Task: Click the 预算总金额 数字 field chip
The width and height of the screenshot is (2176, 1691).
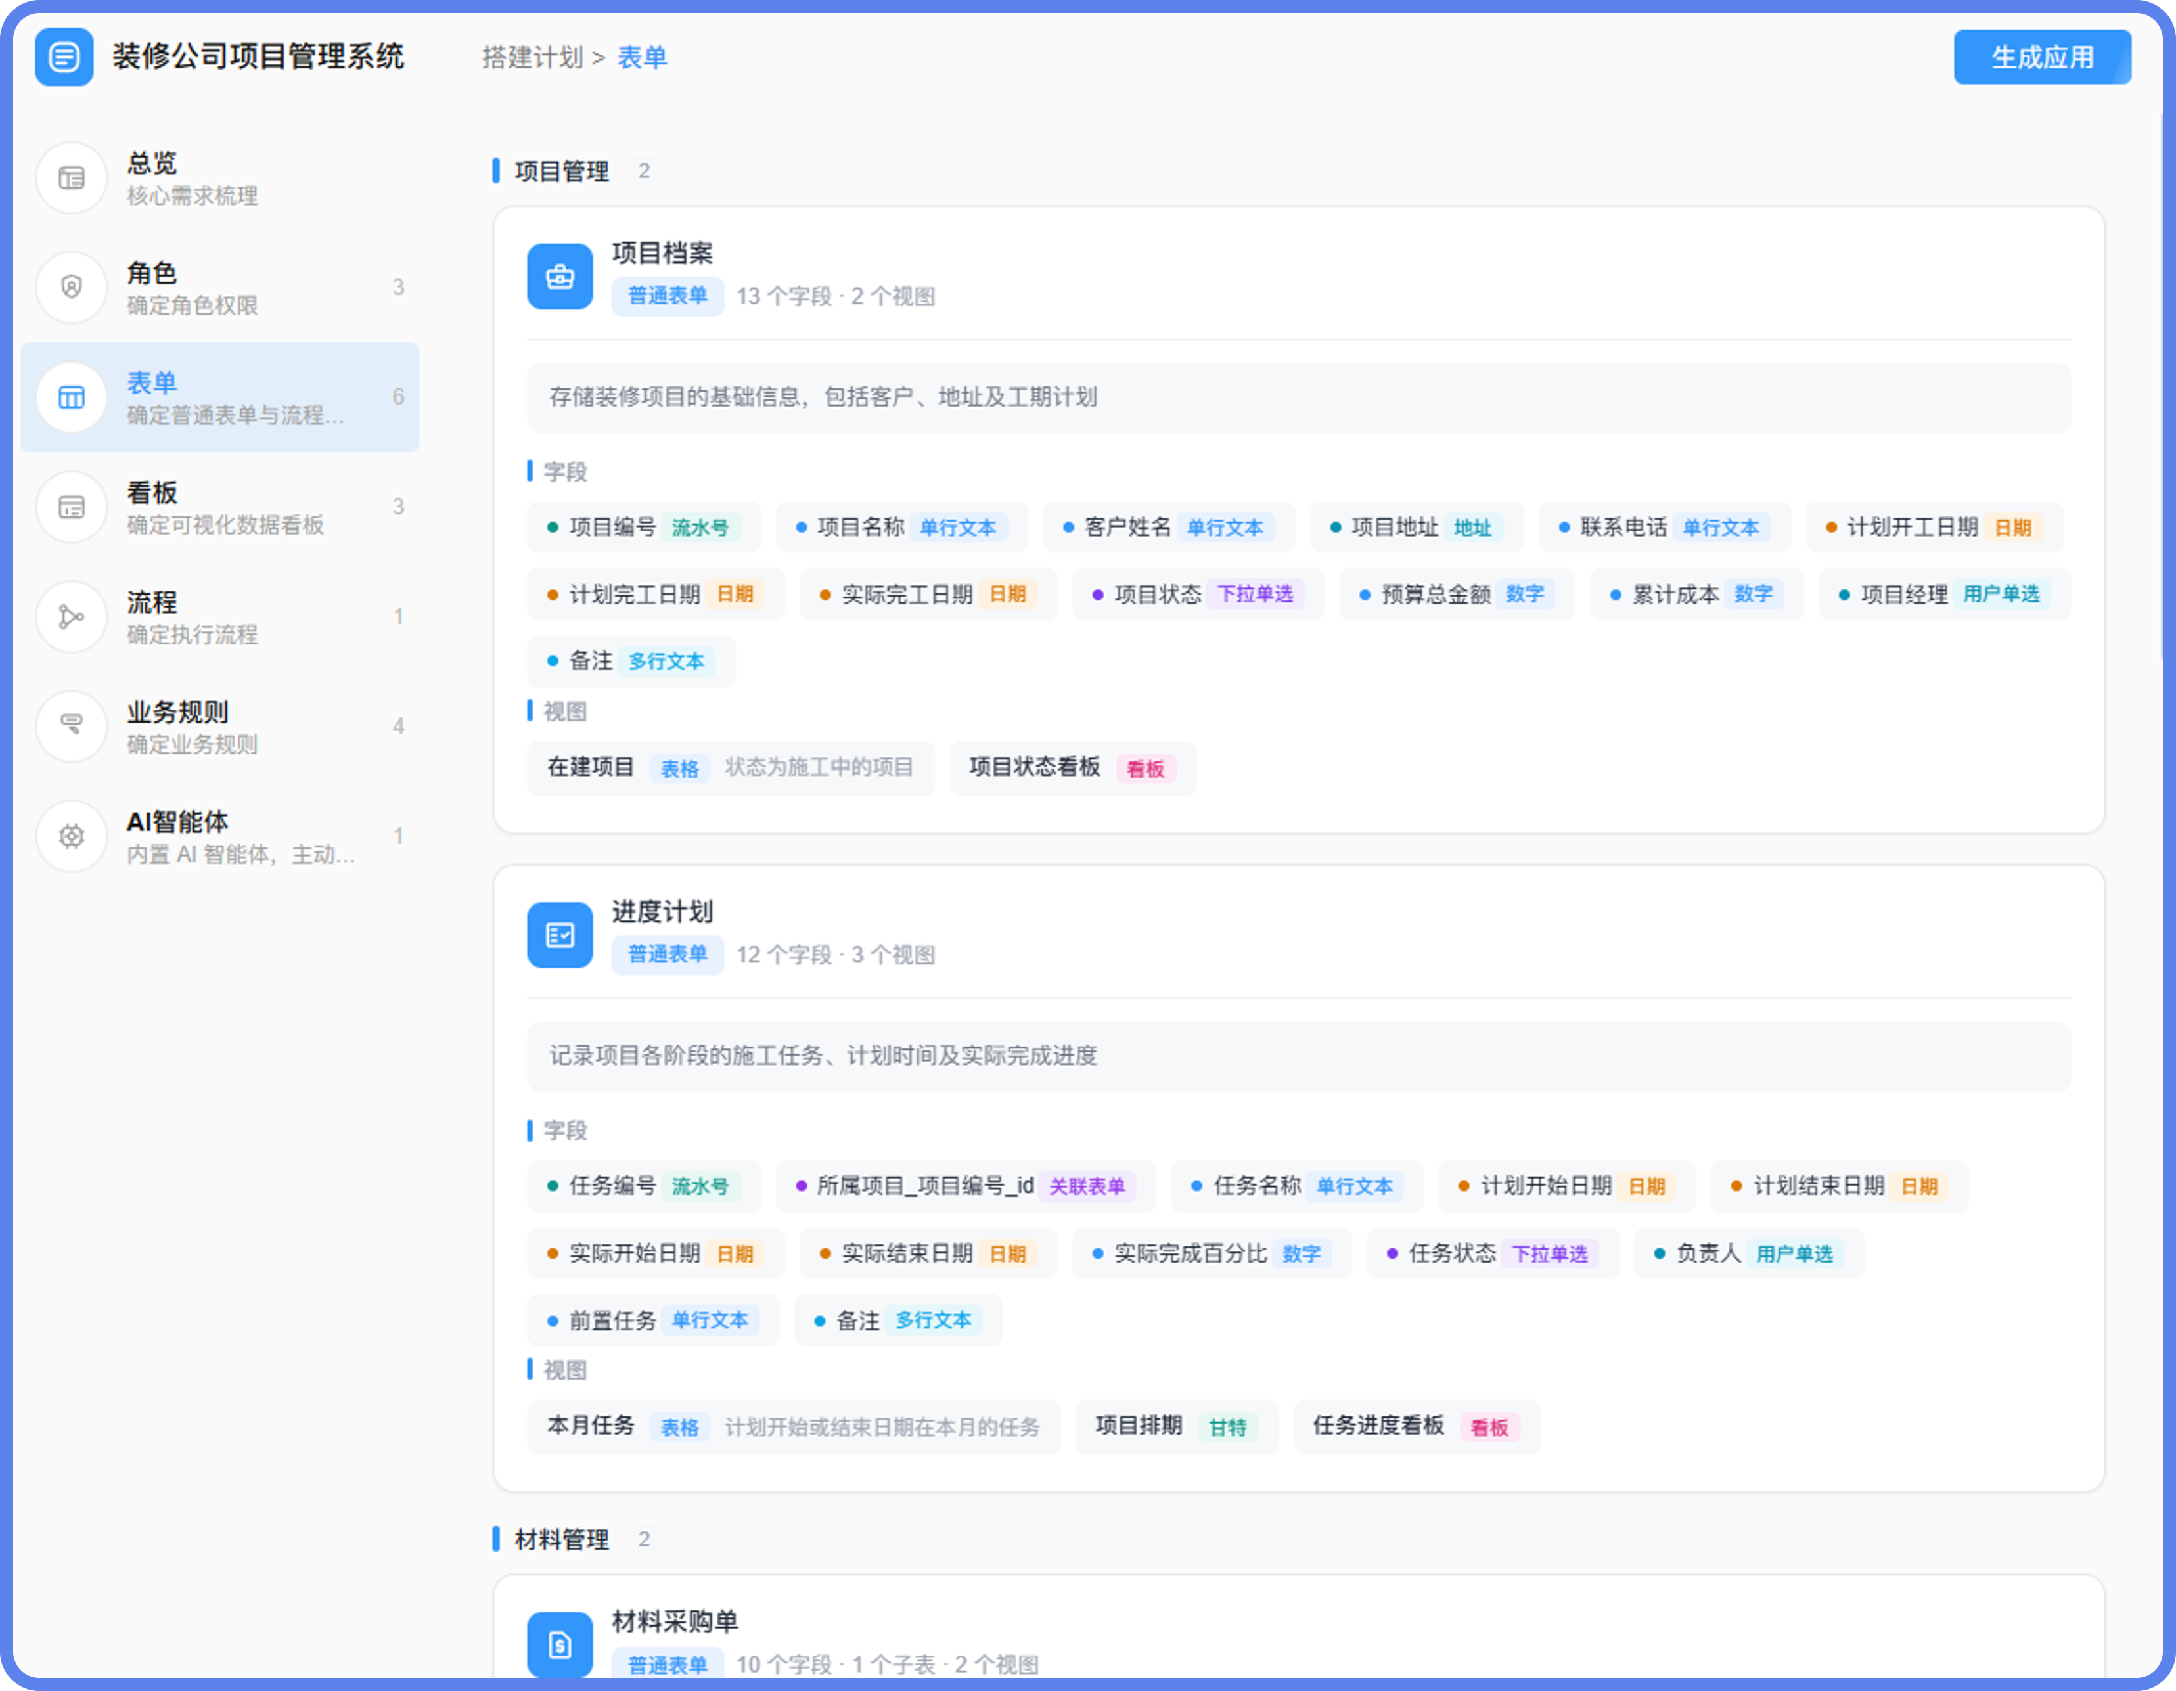Action: (x=1456, y=594)
